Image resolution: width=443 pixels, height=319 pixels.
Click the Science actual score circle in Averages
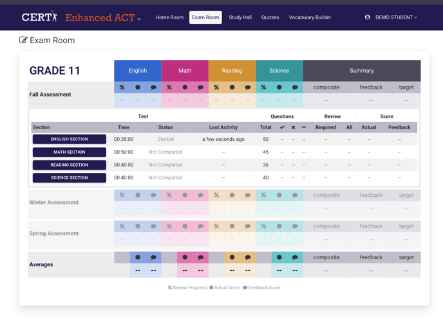pyautogui.click(x=279, y=257)
